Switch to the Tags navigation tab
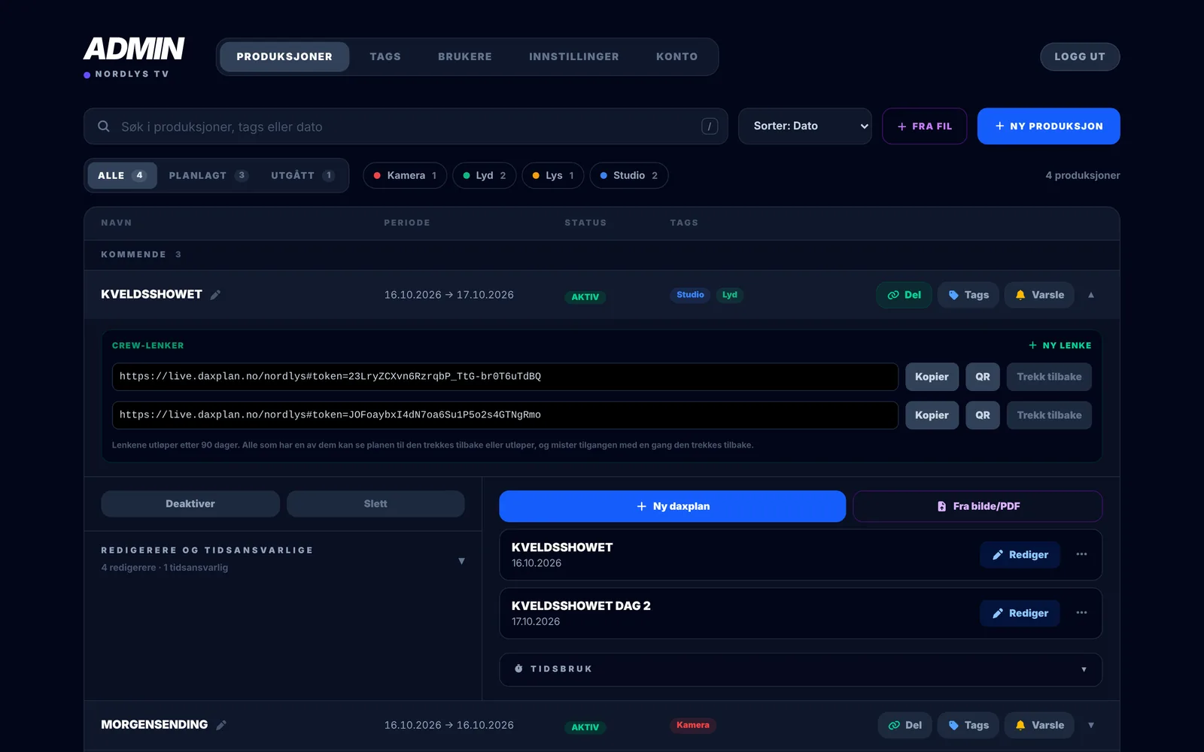 385,57
